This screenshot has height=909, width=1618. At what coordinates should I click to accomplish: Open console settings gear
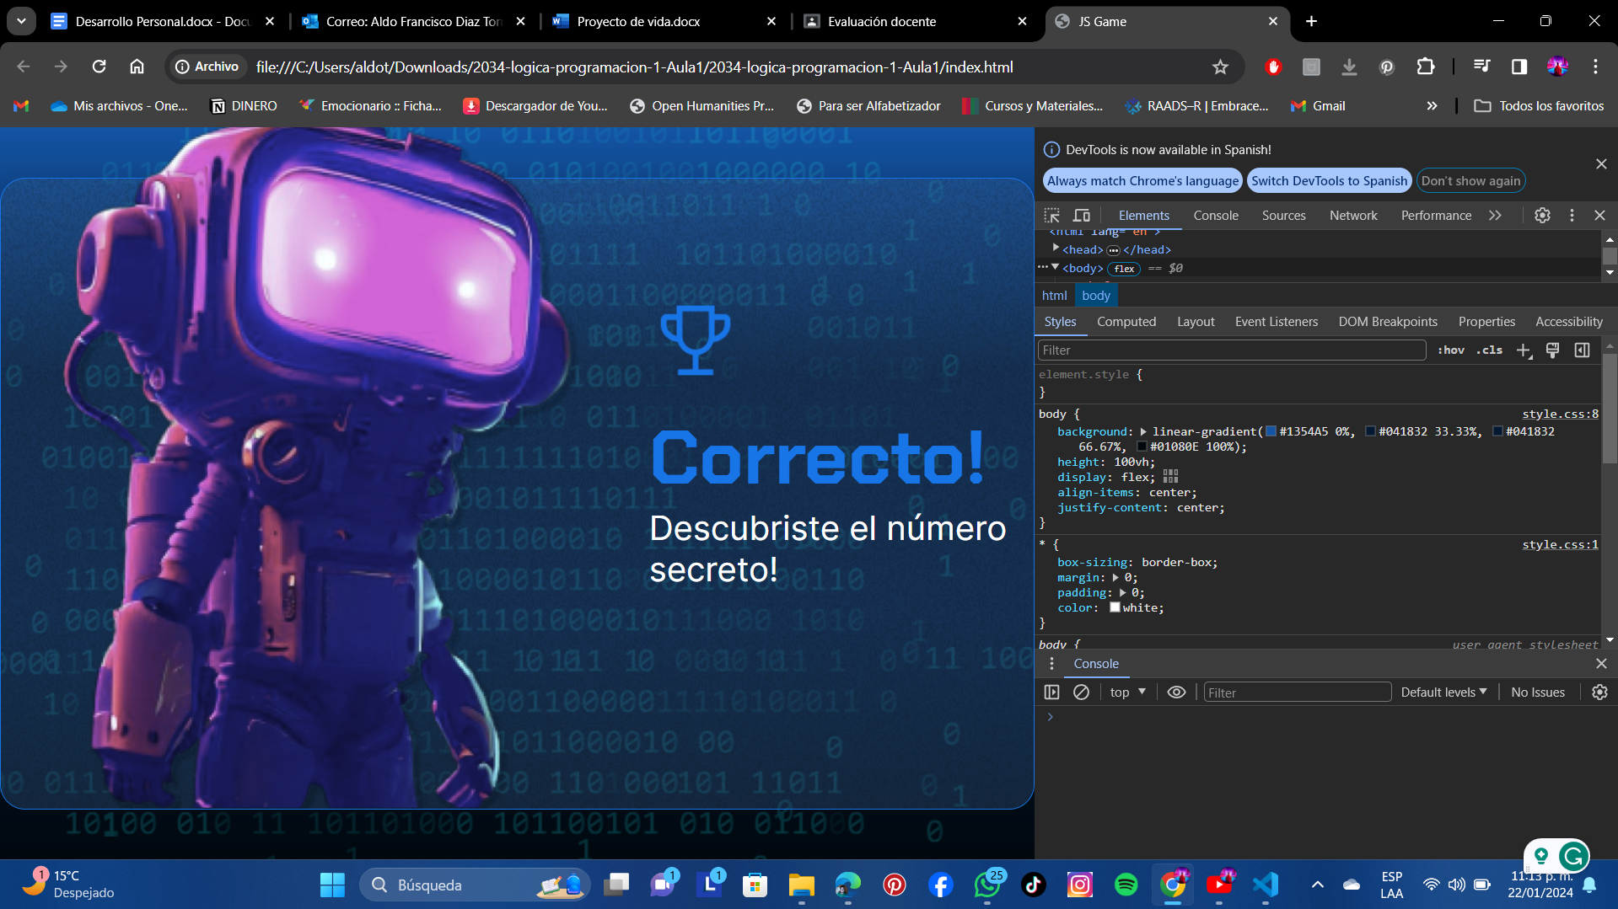tap(1599, 692)
